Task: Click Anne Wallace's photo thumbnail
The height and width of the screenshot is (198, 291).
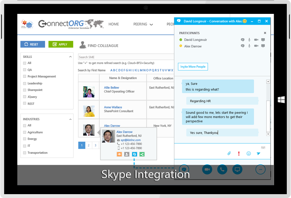Action: pos(89,111)
